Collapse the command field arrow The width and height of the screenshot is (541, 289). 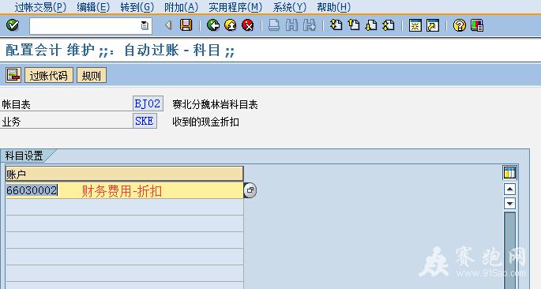pyautogui.click(x=168, y=25)
